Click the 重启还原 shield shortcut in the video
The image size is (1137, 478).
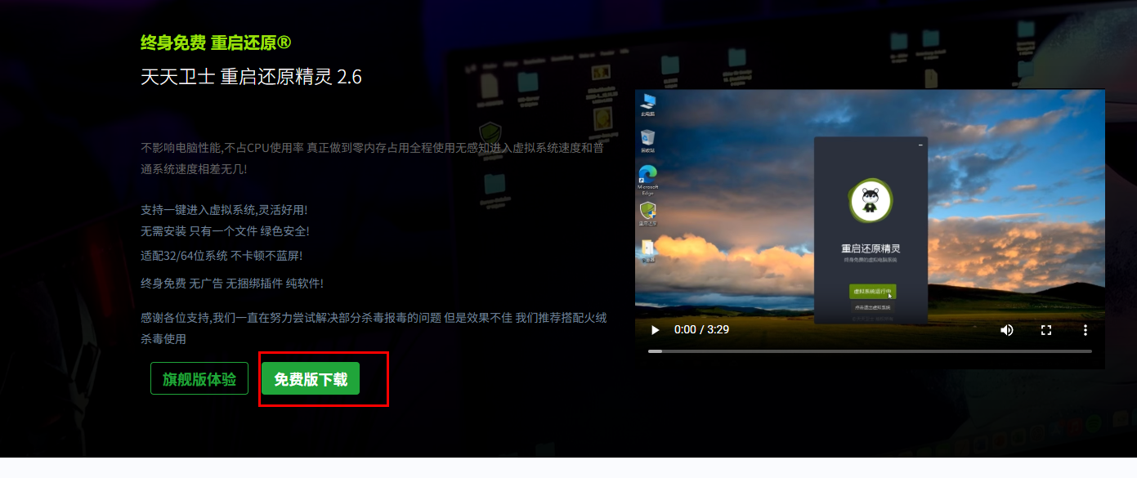point(648,214)
